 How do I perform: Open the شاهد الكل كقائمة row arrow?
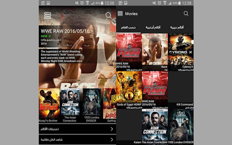tap(112, 139)
